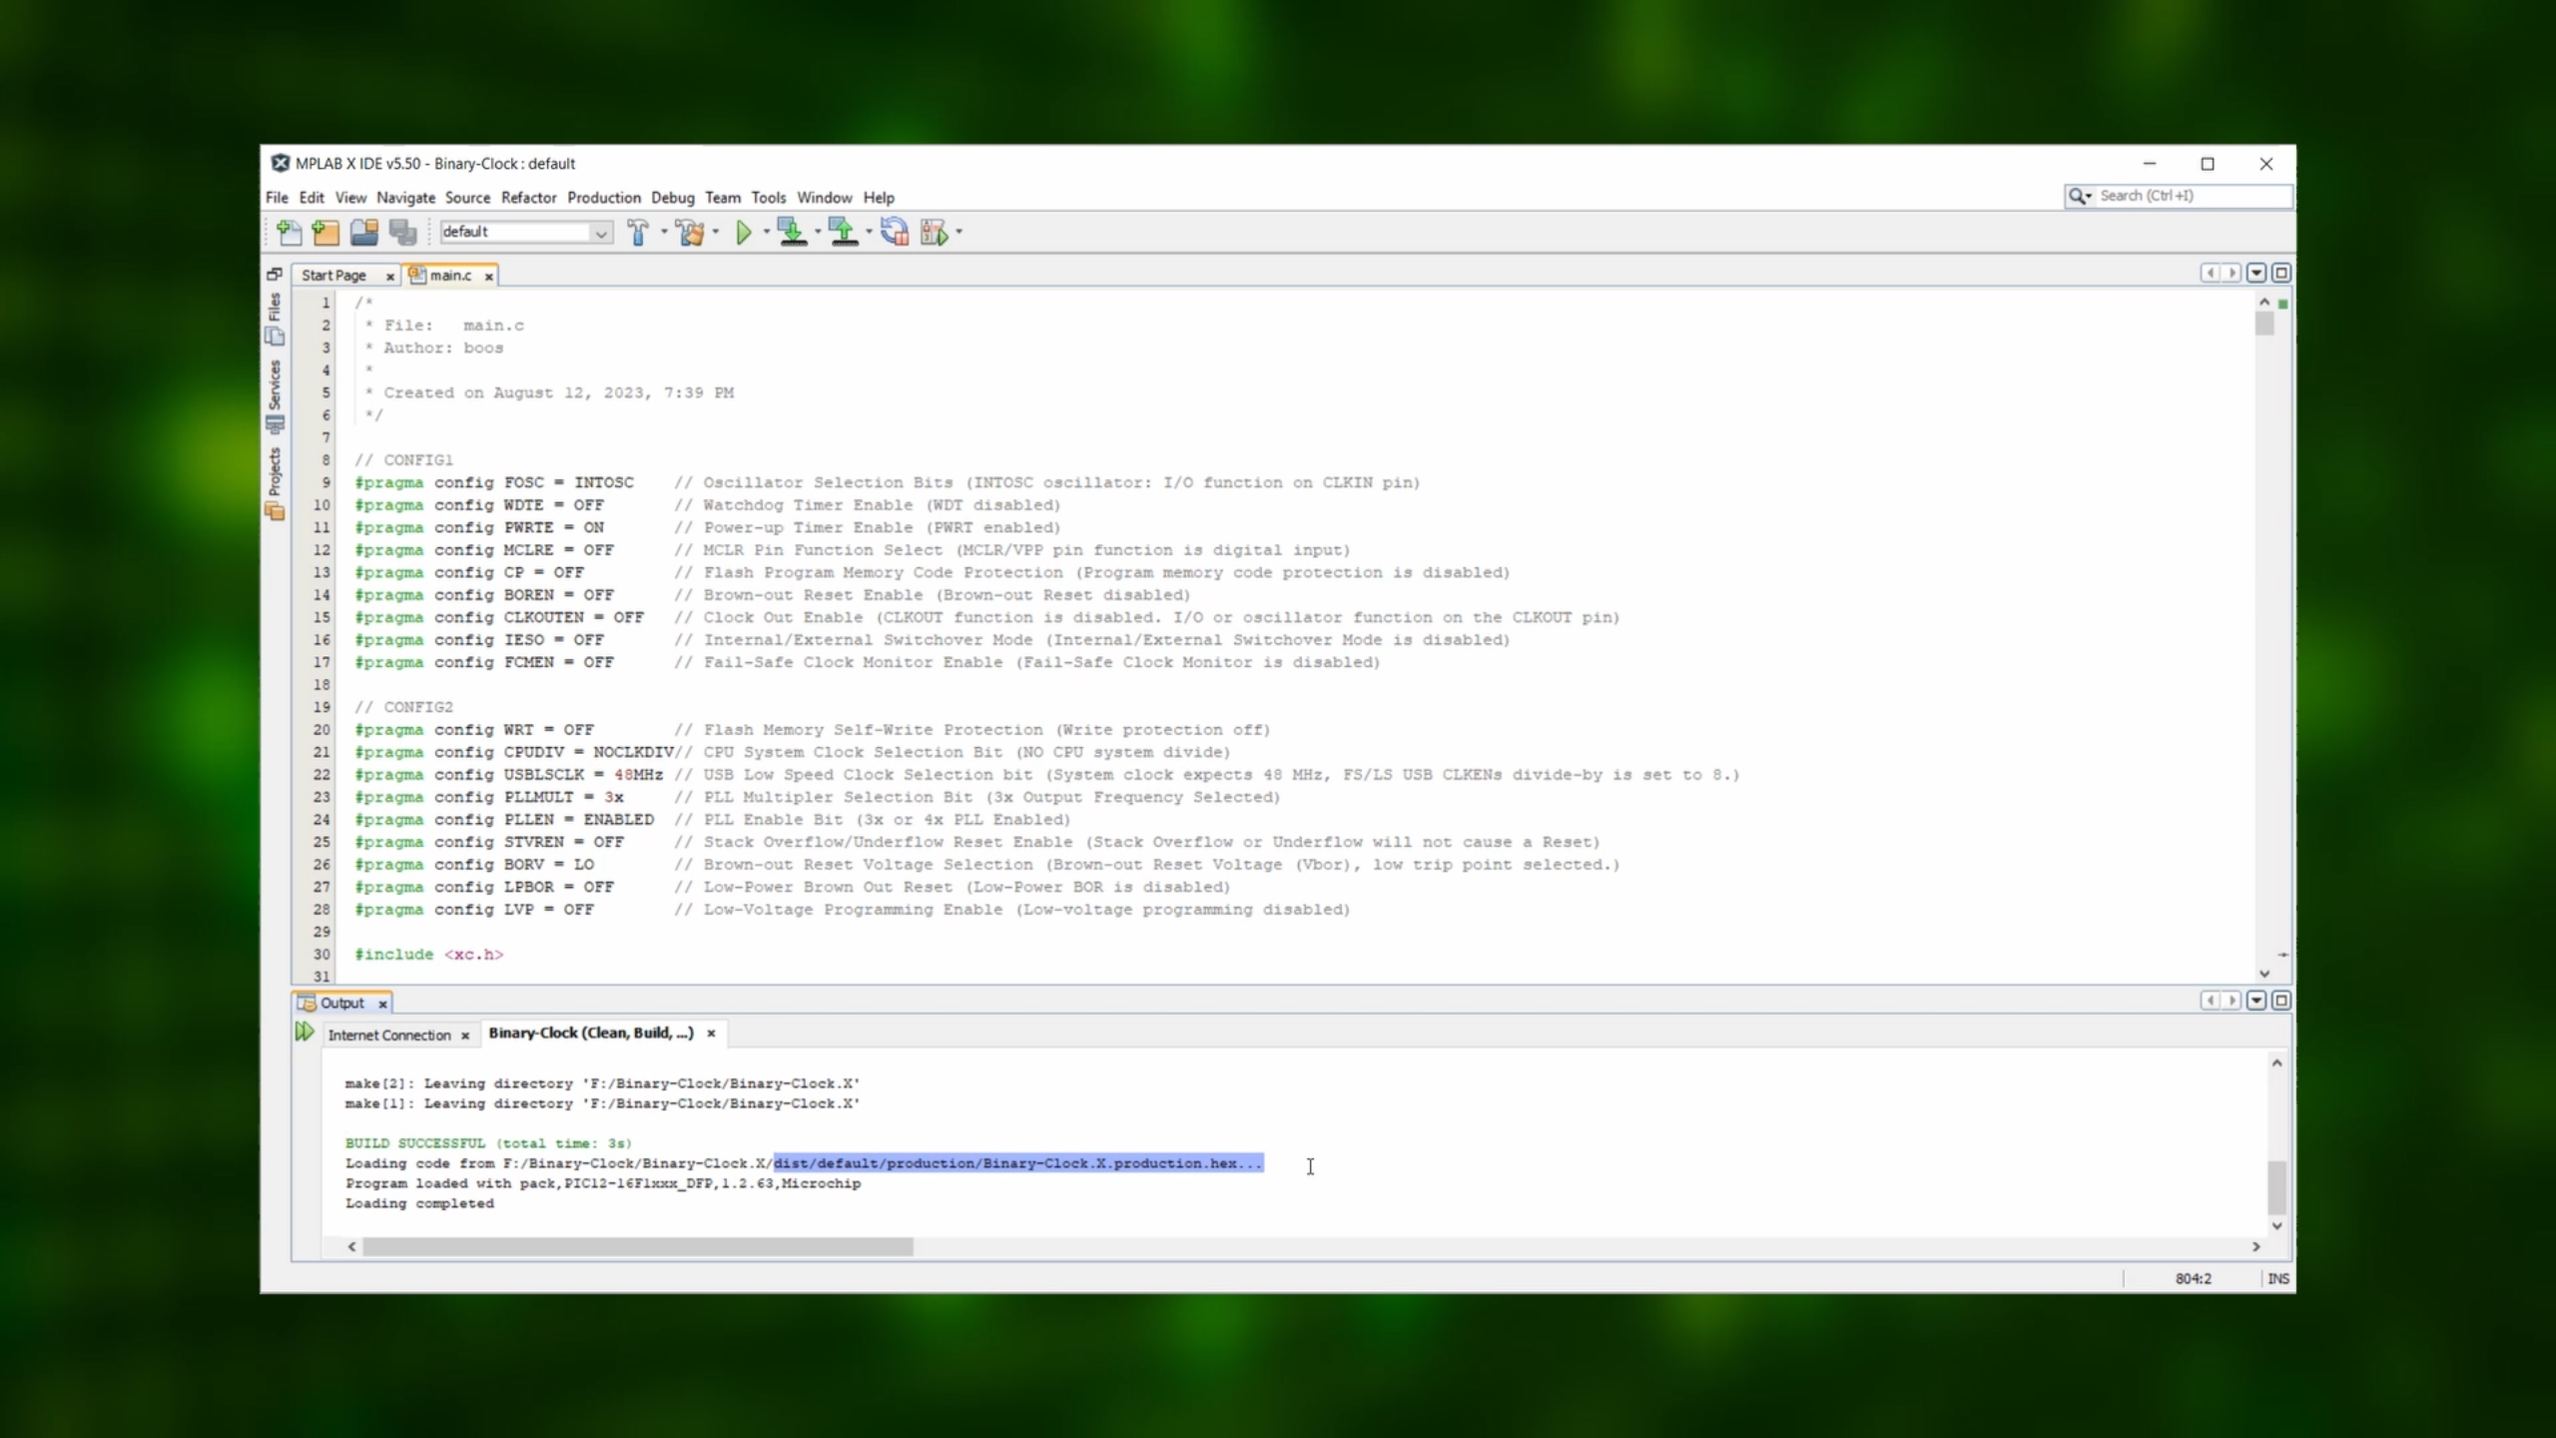Image resolution: width=2556 pixels, height=1438 pixels.
Task: Close the main.c editor tab
Action: click(489, 277)
